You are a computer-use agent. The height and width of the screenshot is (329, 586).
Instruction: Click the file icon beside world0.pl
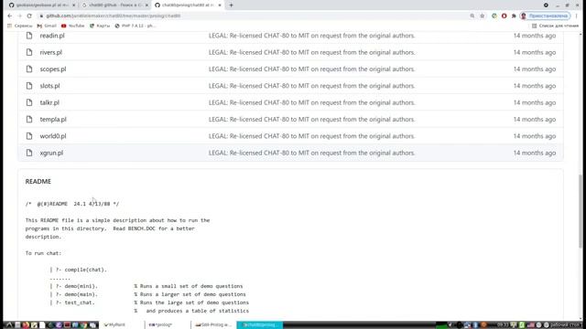(29, 136)
